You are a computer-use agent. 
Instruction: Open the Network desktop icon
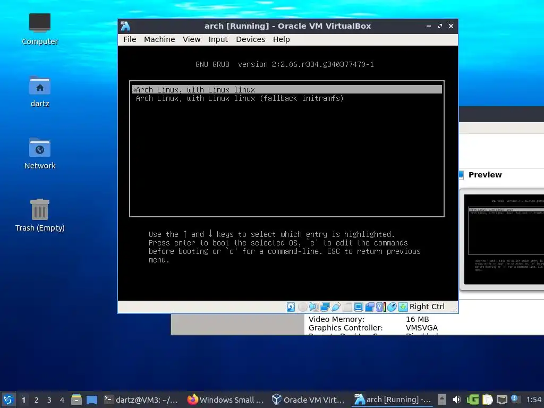pyautogui.click(x=40, y=154)
